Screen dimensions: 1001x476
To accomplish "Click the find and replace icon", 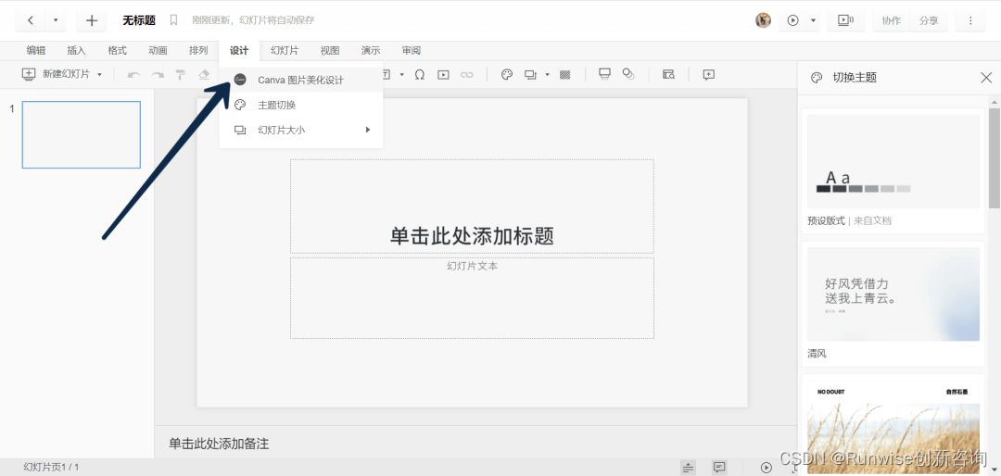I will (668, 75).
